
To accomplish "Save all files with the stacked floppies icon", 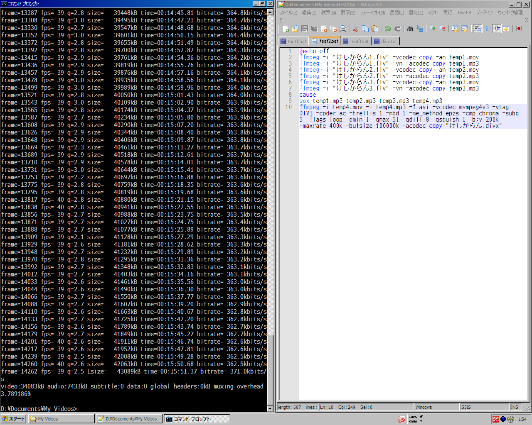I will coord(314,29).
